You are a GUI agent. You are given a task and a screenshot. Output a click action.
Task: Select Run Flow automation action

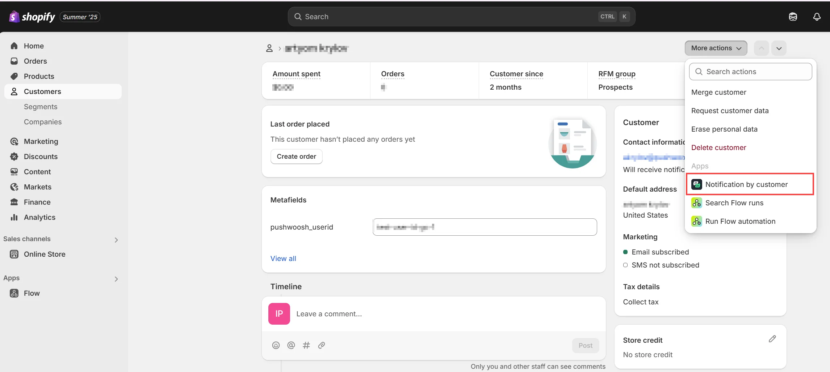point(740,221)
